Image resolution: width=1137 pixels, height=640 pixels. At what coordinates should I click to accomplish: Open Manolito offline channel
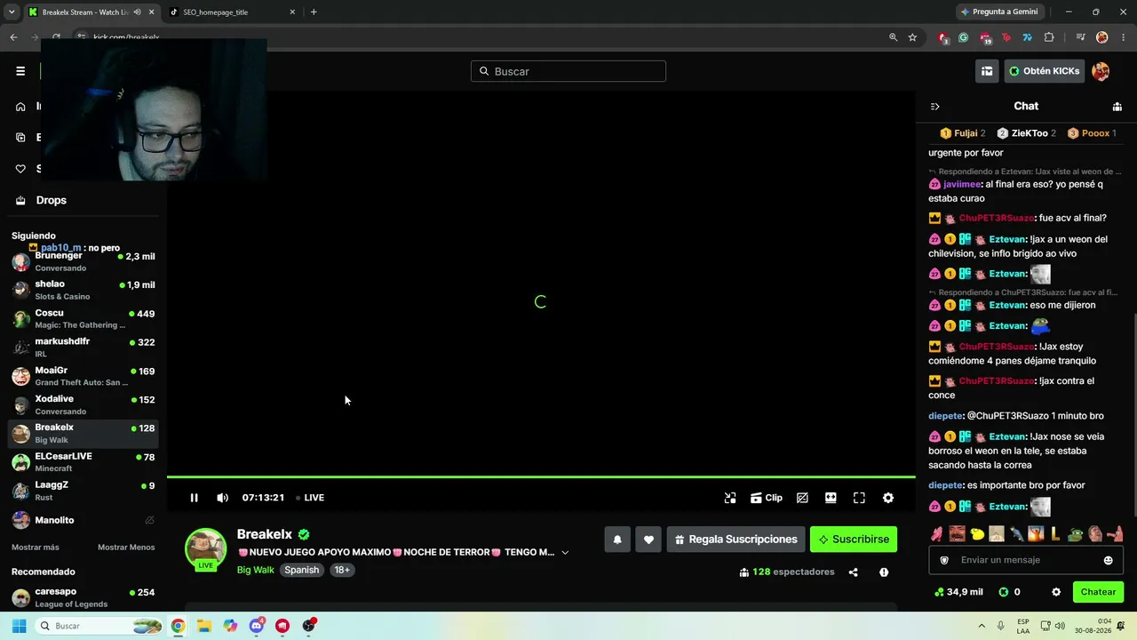83,520
